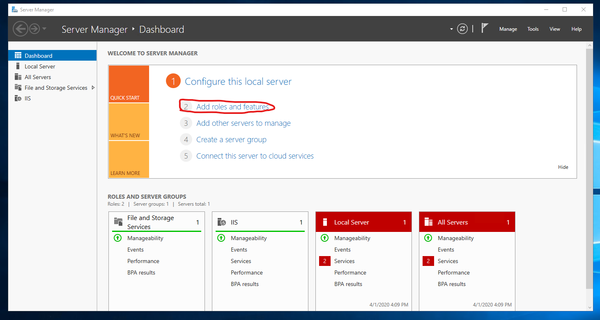Open dropdown arrow left of refresh icon
Image resolution: width=600 pixels, height=320 pixels.
451,29
